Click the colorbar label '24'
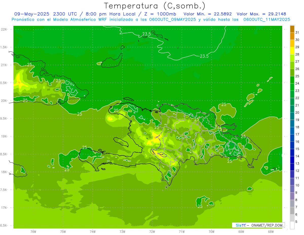Image resolution: width=304 pixels, height=235 pixels. click(297, 83)
